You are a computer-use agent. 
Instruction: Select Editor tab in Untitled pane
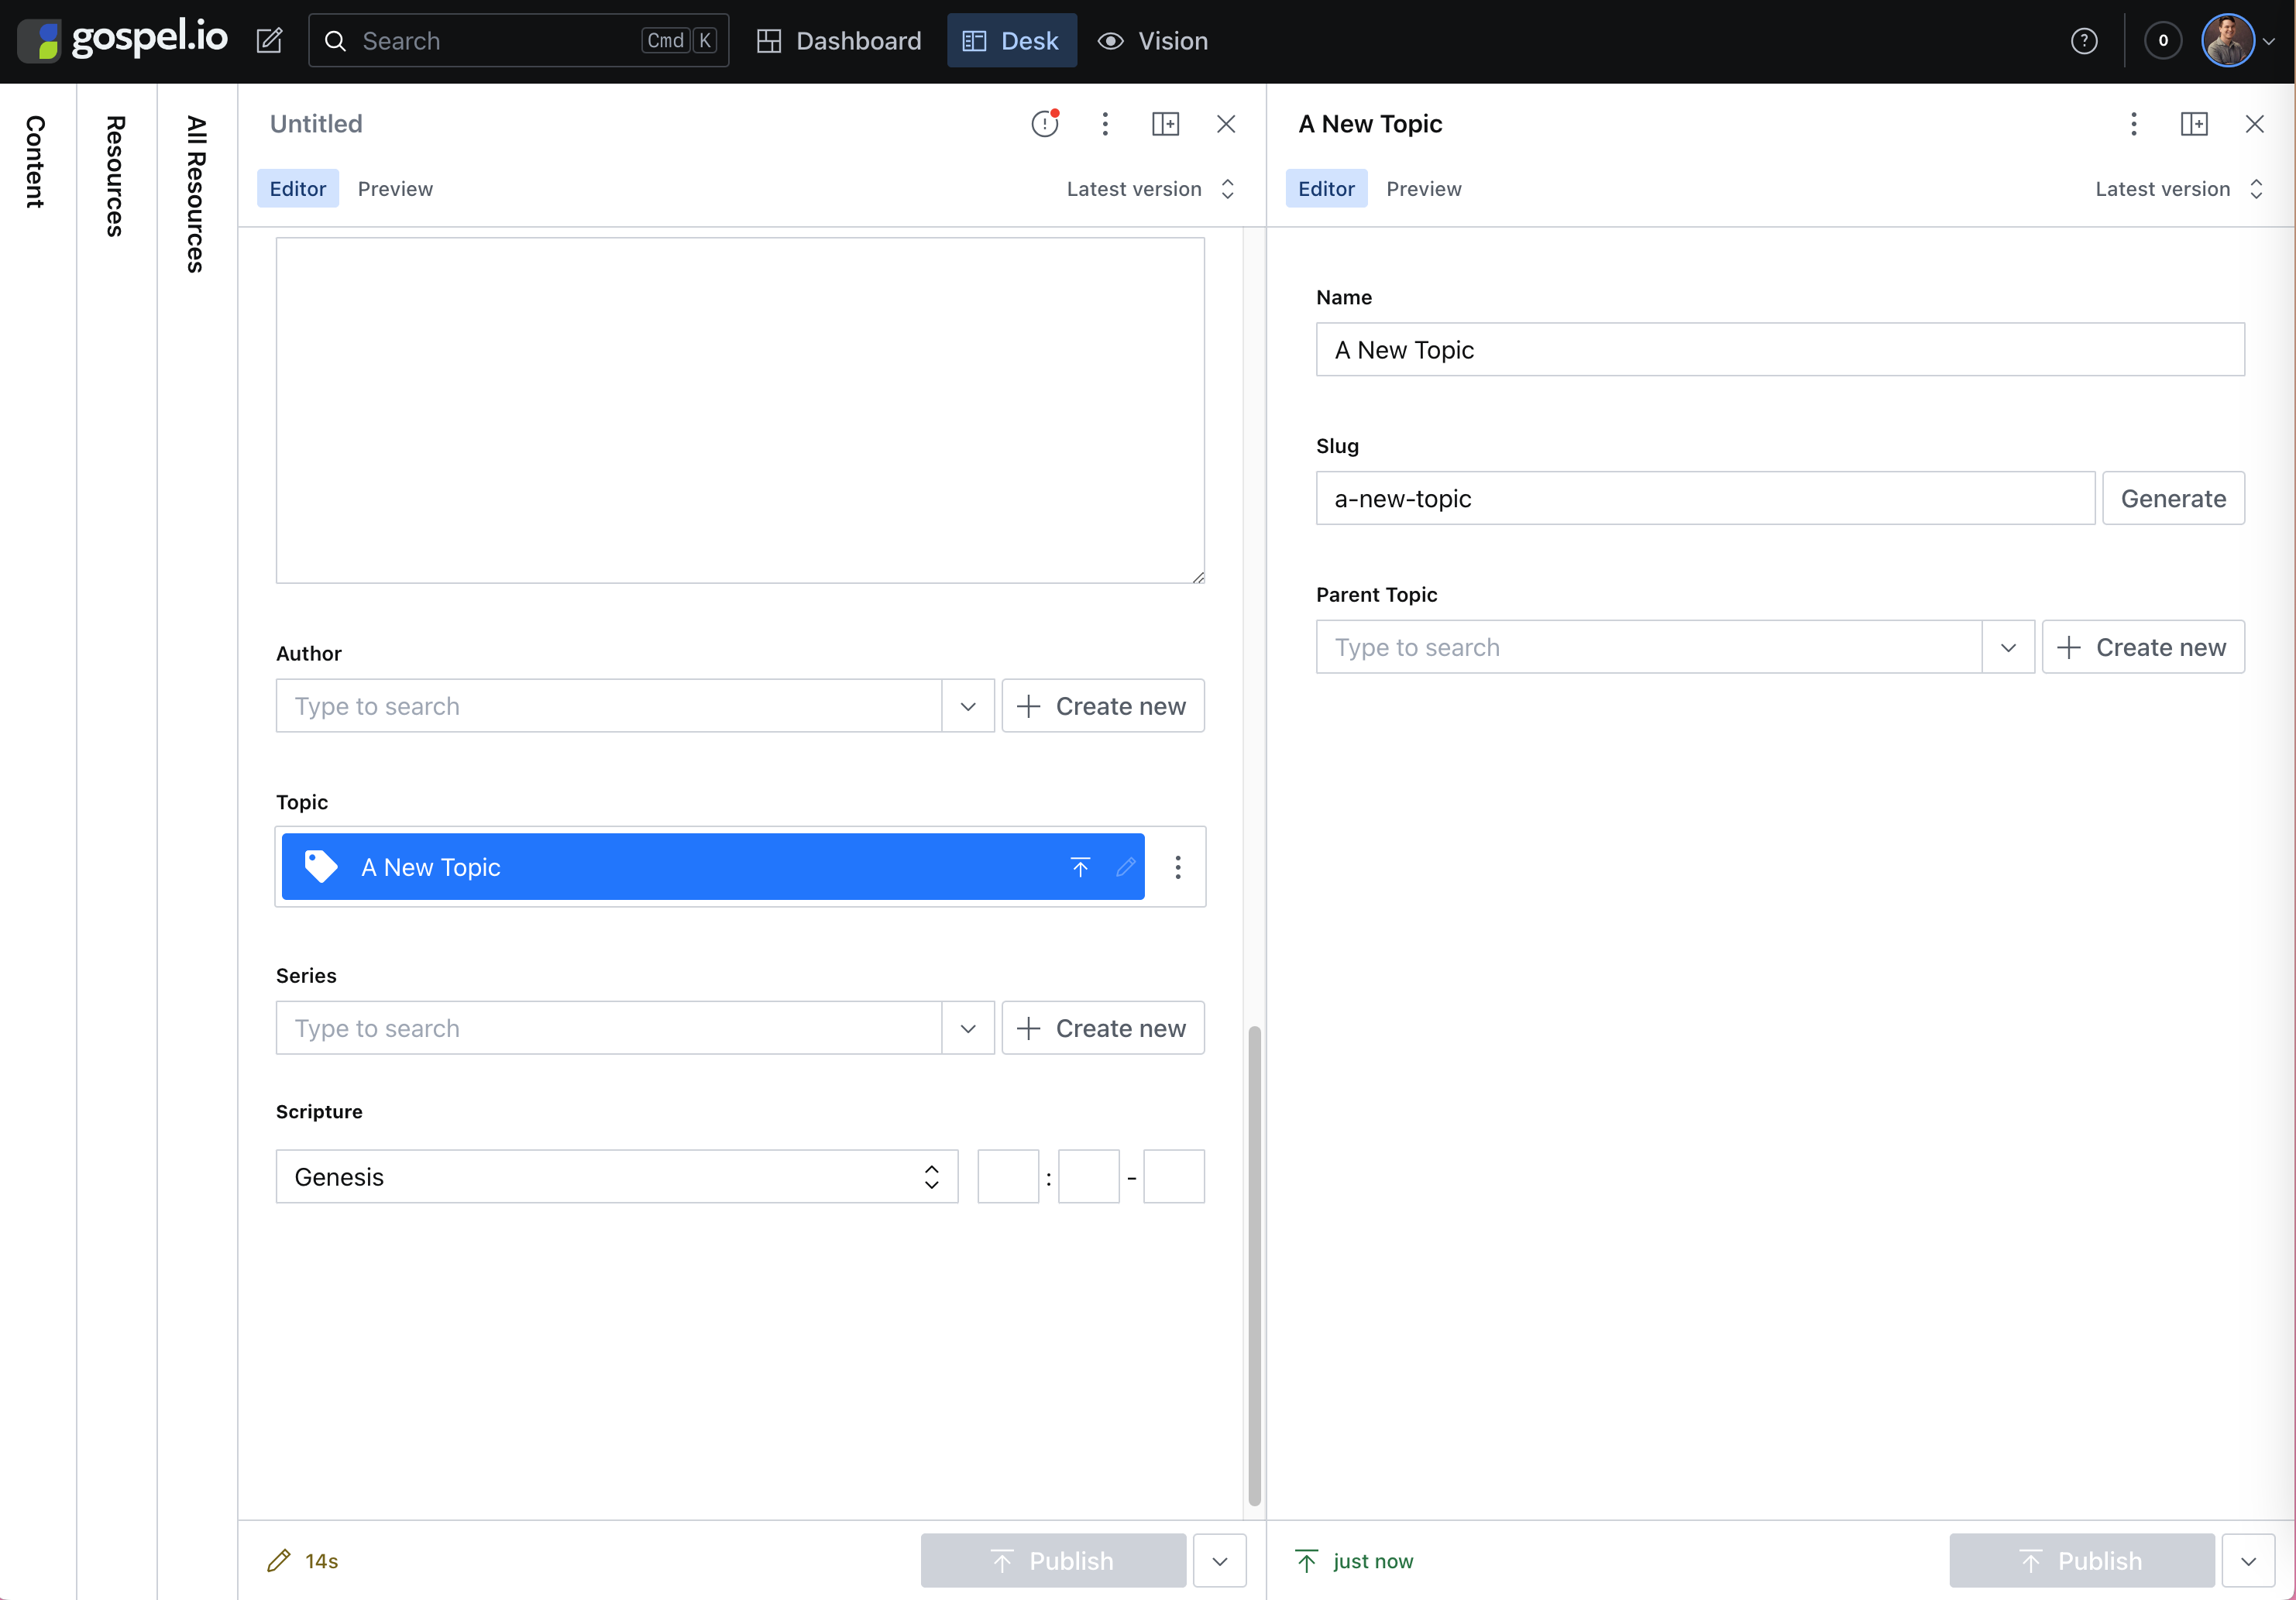298,188
